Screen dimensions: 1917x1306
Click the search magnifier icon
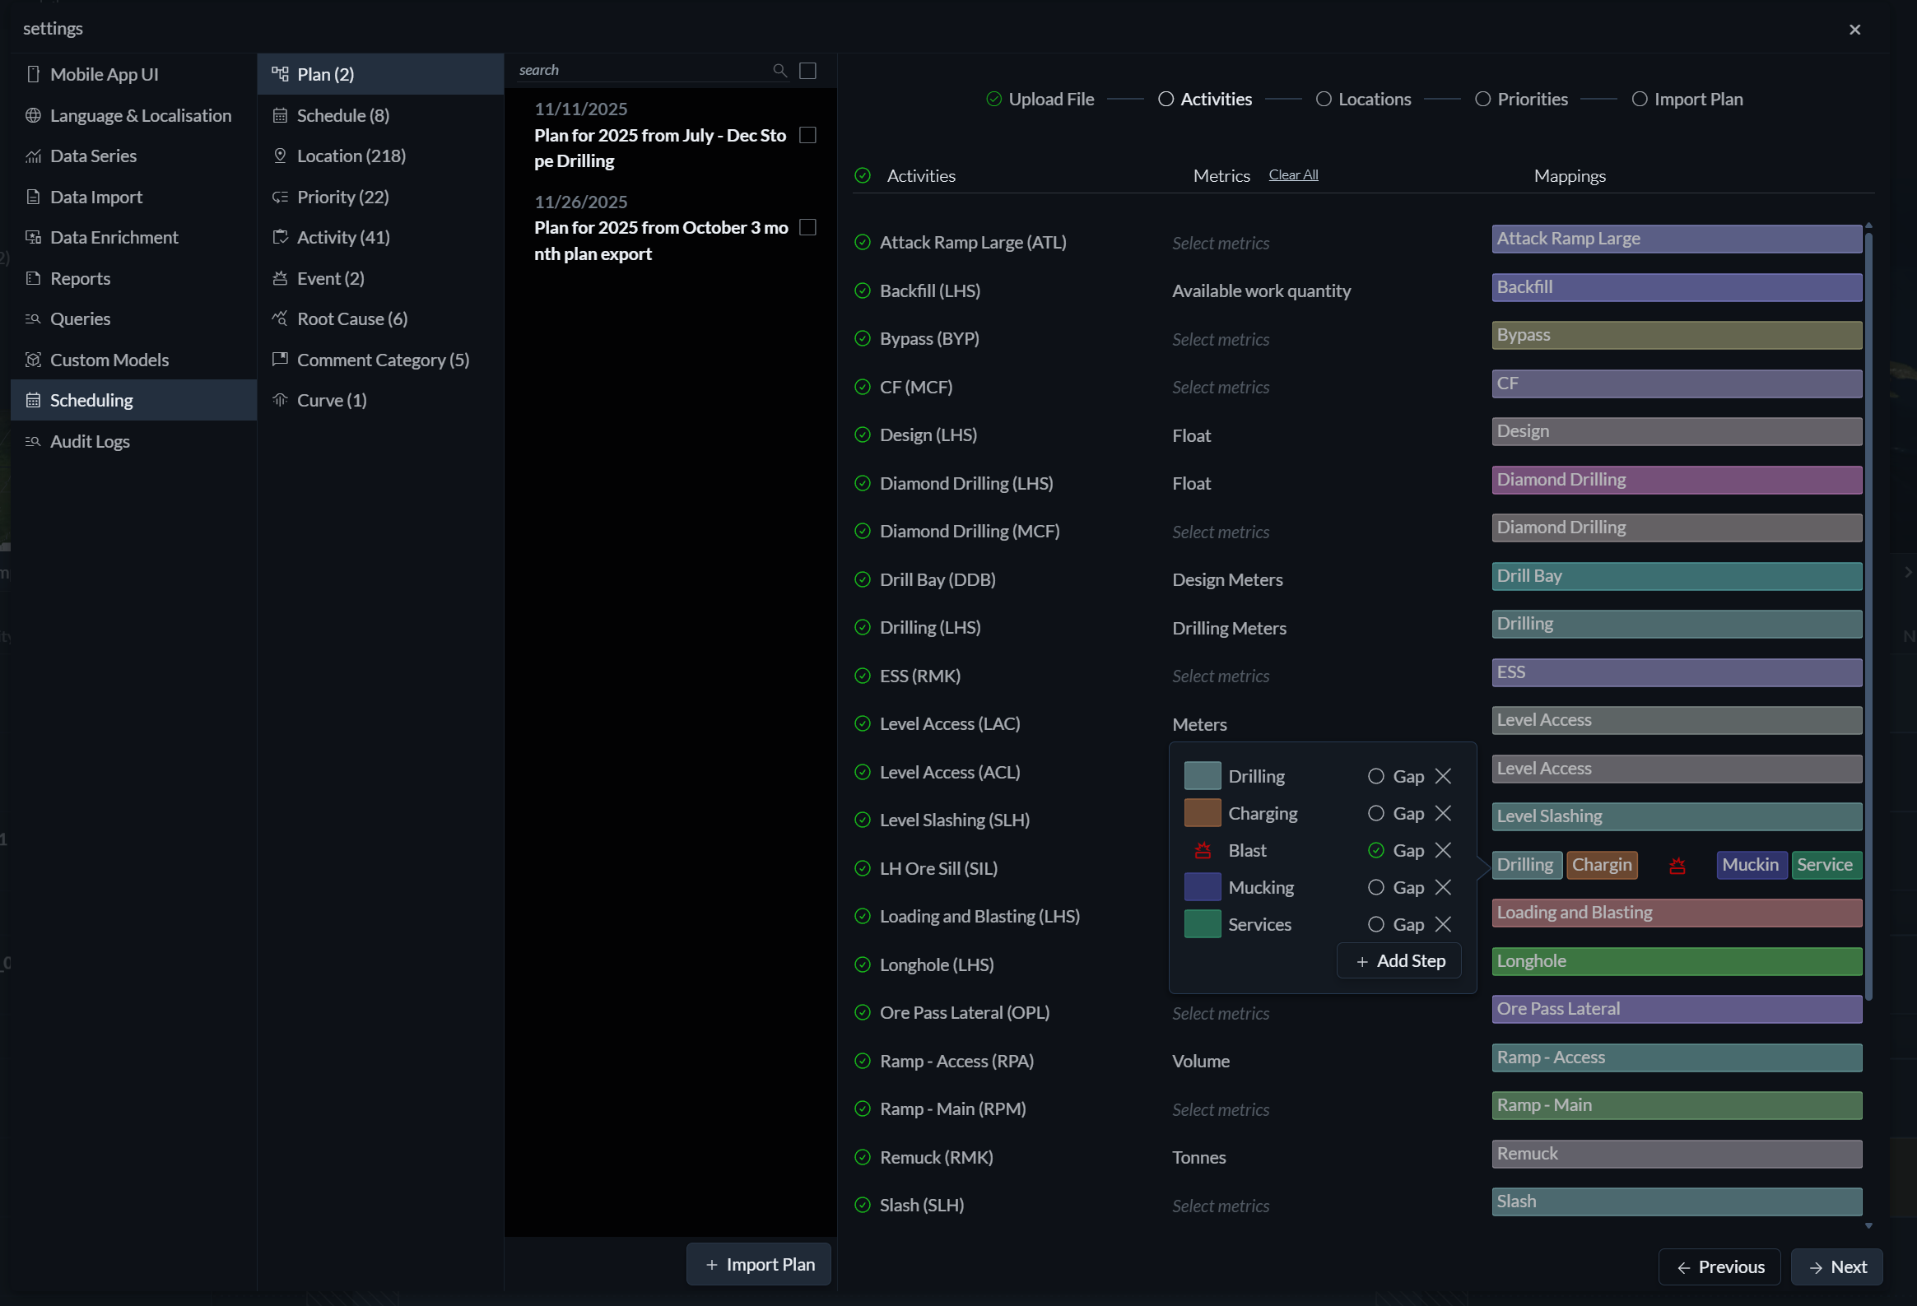pyautogui.click(x=779, y=70)
